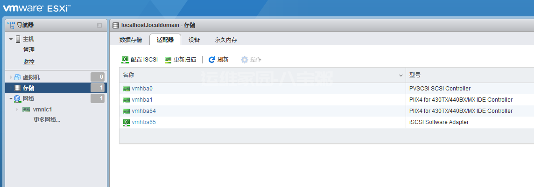Screen dimensions: 534x187
Task: Collapse the navigator panel using its header icon
Action: [x=99, y=25]
